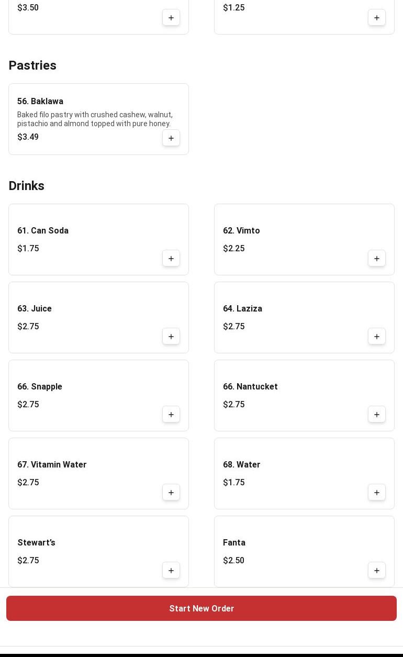Click plus icon for Juice
Screen dimensions: 403x657
click(x=171, y=337)
